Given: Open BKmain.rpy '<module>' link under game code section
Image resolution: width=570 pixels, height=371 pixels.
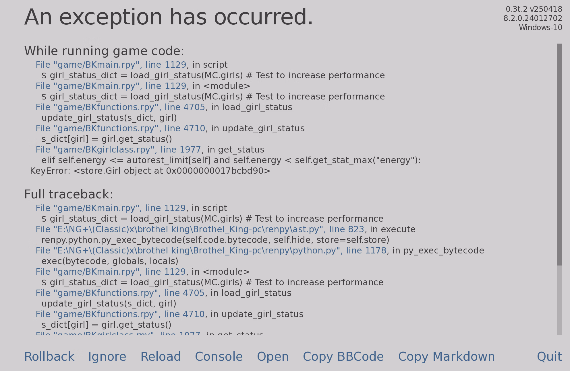Looking at the screenshot, I should click(111, 86).
